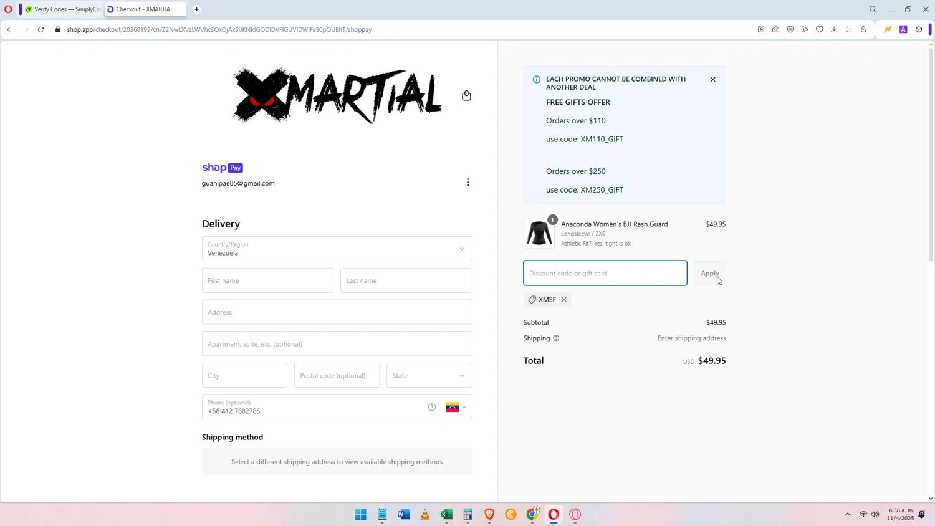Image resolution: width=935 pixels, height=526 pixels.
Task: Open the downloads icon
Action: tap(834, 29)
